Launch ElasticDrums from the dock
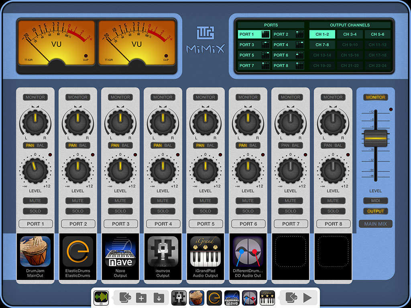The image size is (411, 308). pos(214,298)
